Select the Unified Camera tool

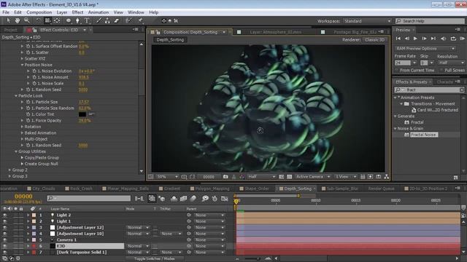(47, 20)
